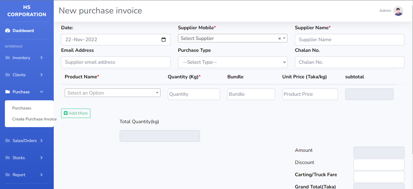Click the "Unit Price (Taka/kg)" column header

coord(305,77)
